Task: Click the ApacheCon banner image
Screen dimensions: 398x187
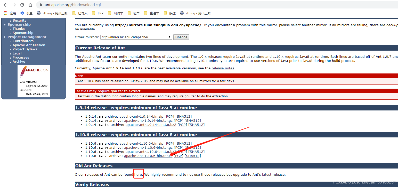Action: coord(34,81)
